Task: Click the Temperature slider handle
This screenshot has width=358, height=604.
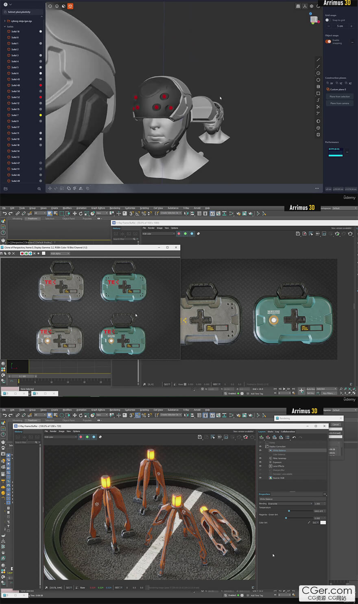Action: point(289,511)
